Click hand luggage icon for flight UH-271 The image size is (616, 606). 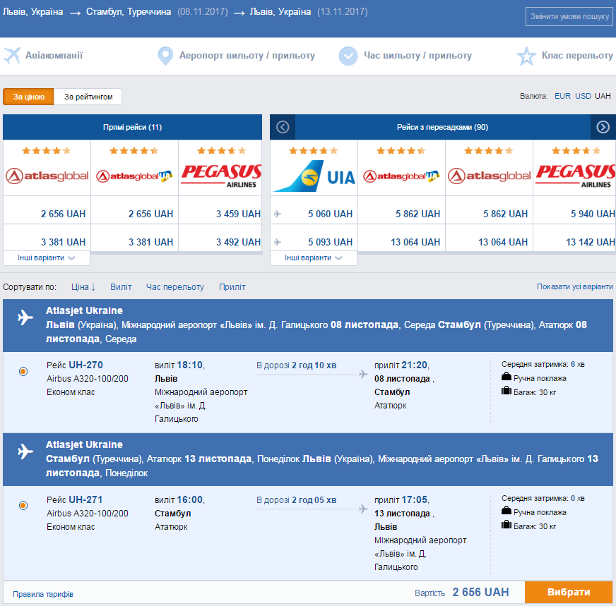507,511
